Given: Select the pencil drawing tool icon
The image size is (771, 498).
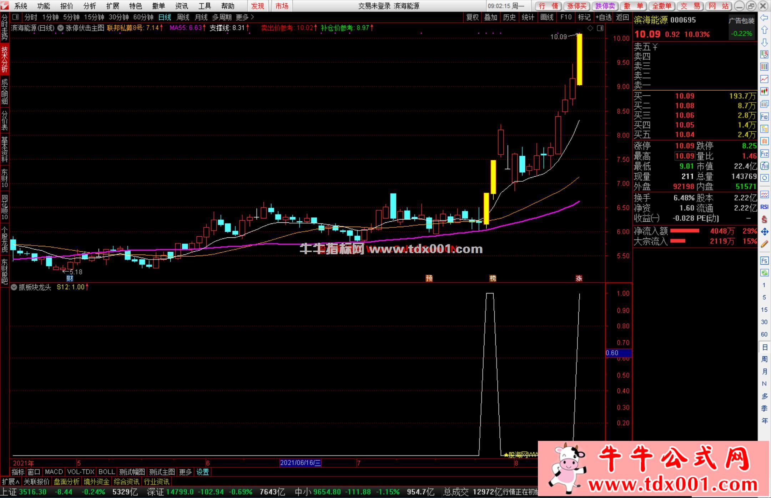Looking at the screenshot, I should coord(764,244).
